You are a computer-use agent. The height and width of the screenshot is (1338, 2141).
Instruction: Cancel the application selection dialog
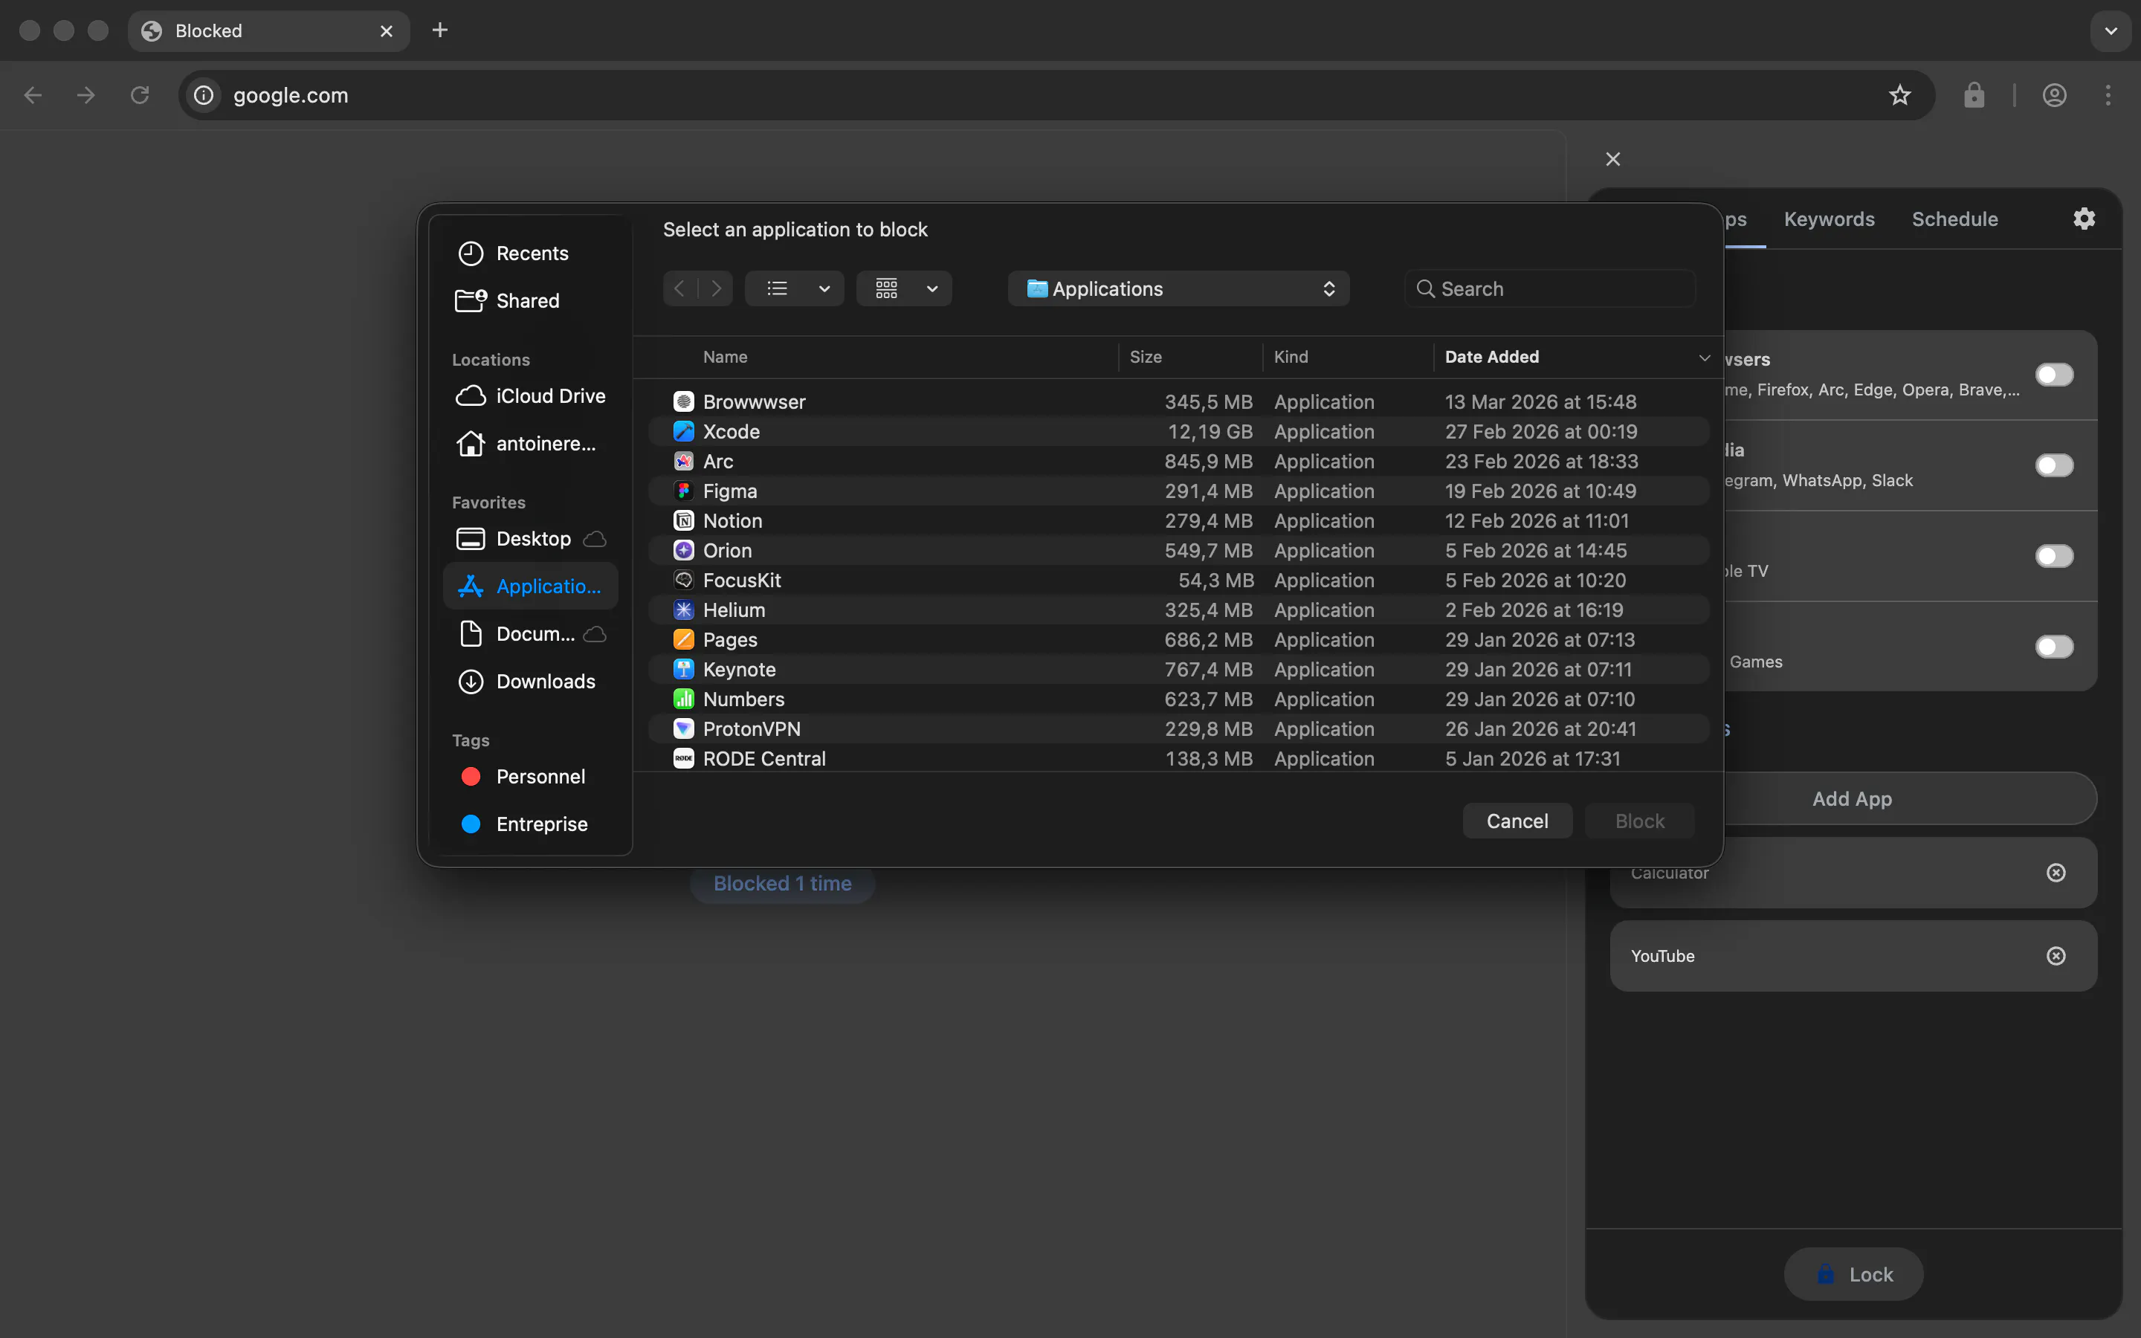point(1517,821)
